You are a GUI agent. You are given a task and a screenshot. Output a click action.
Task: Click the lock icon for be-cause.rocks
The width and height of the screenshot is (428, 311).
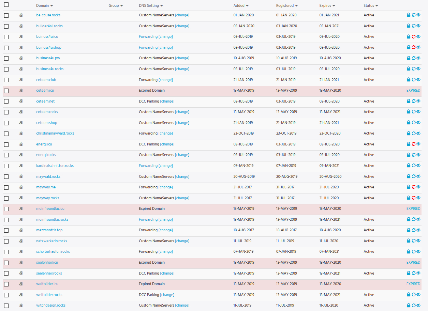tap(408, 15)
